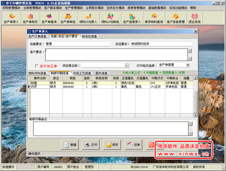Open 库存物料查询 toolbar icon
The image size is (226, 171).
click(x=154, y=18)
